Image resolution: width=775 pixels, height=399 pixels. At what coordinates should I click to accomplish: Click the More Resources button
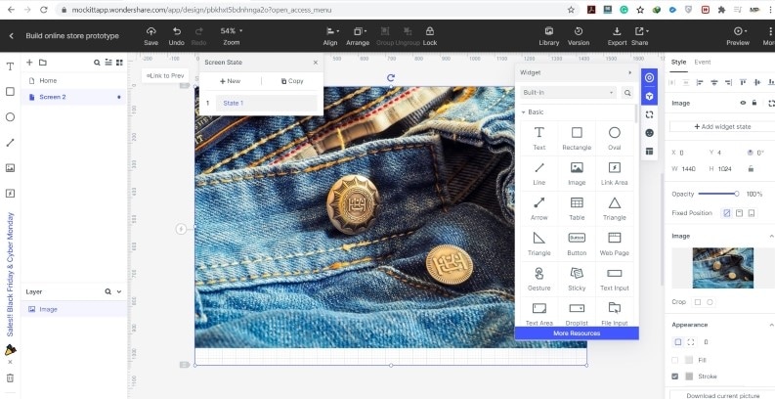point(577,333)
